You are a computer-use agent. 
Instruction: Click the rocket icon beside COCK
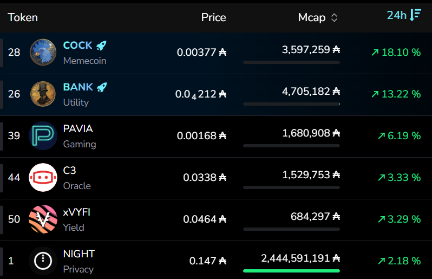coord(101,46)
